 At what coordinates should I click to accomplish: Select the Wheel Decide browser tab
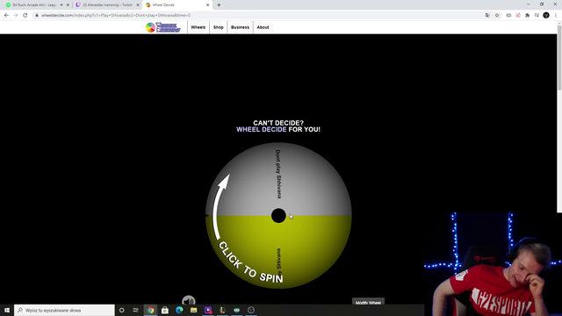coord(177,5)
